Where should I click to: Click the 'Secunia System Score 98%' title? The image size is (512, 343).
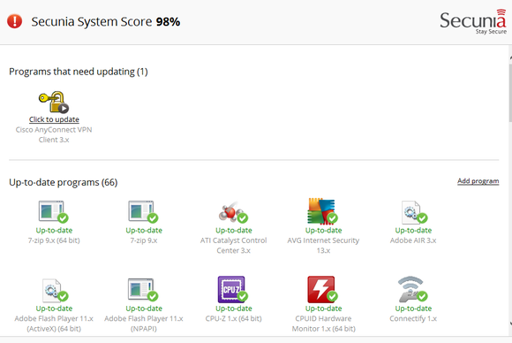[x=105, y=21]
